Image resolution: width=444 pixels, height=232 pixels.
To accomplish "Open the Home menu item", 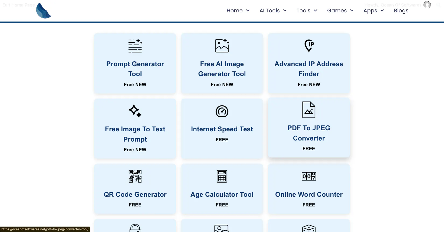I will point(235,10).
